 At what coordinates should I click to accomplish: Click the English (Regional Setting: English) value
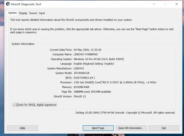click(x=94, y=64)
